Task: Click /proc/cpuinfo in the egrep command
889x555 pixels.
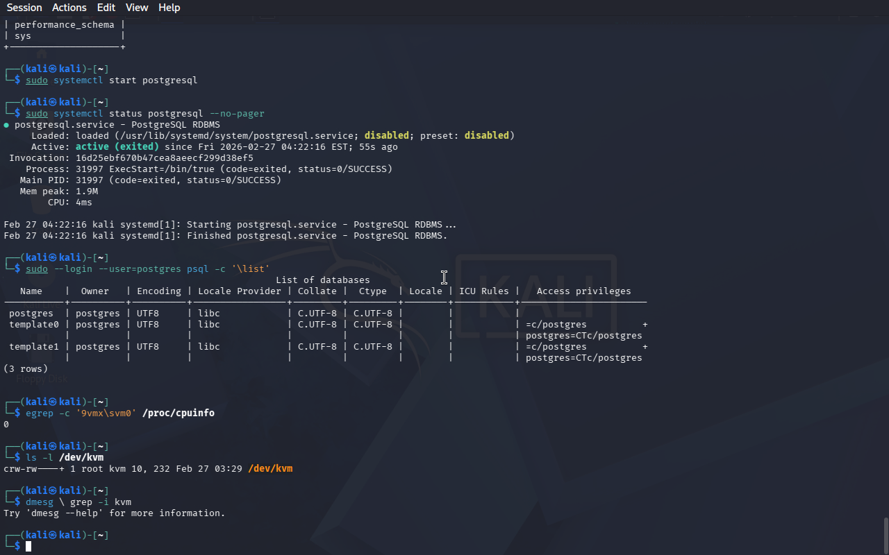Action: click(178, 413)
